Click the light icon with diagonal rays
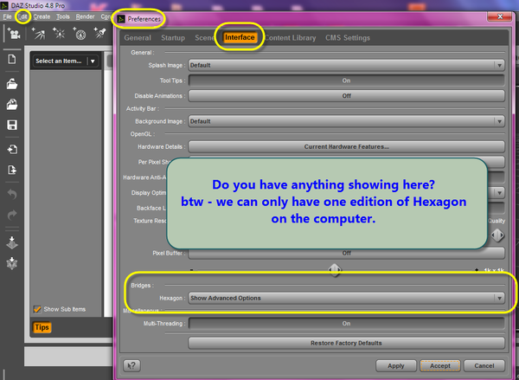This screenshot has width=519, height=380. click(x=38, y=34)
